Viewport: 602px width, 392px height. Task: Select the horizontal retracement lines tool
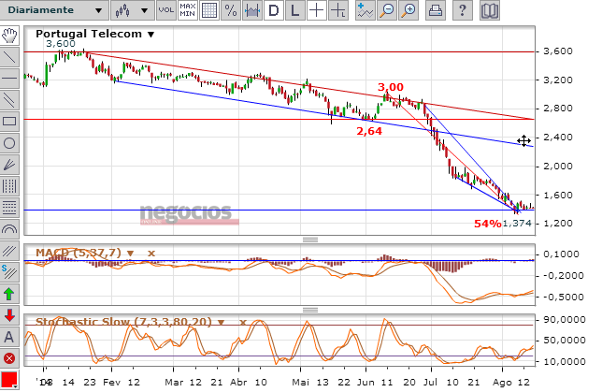pyautogui.click(x=9, y=208)
